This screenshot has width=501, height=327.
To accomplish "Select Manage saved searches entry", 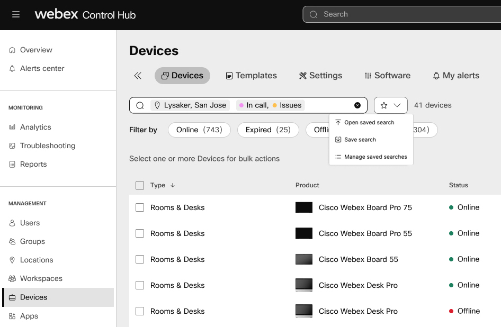I will tap(375, 157).
